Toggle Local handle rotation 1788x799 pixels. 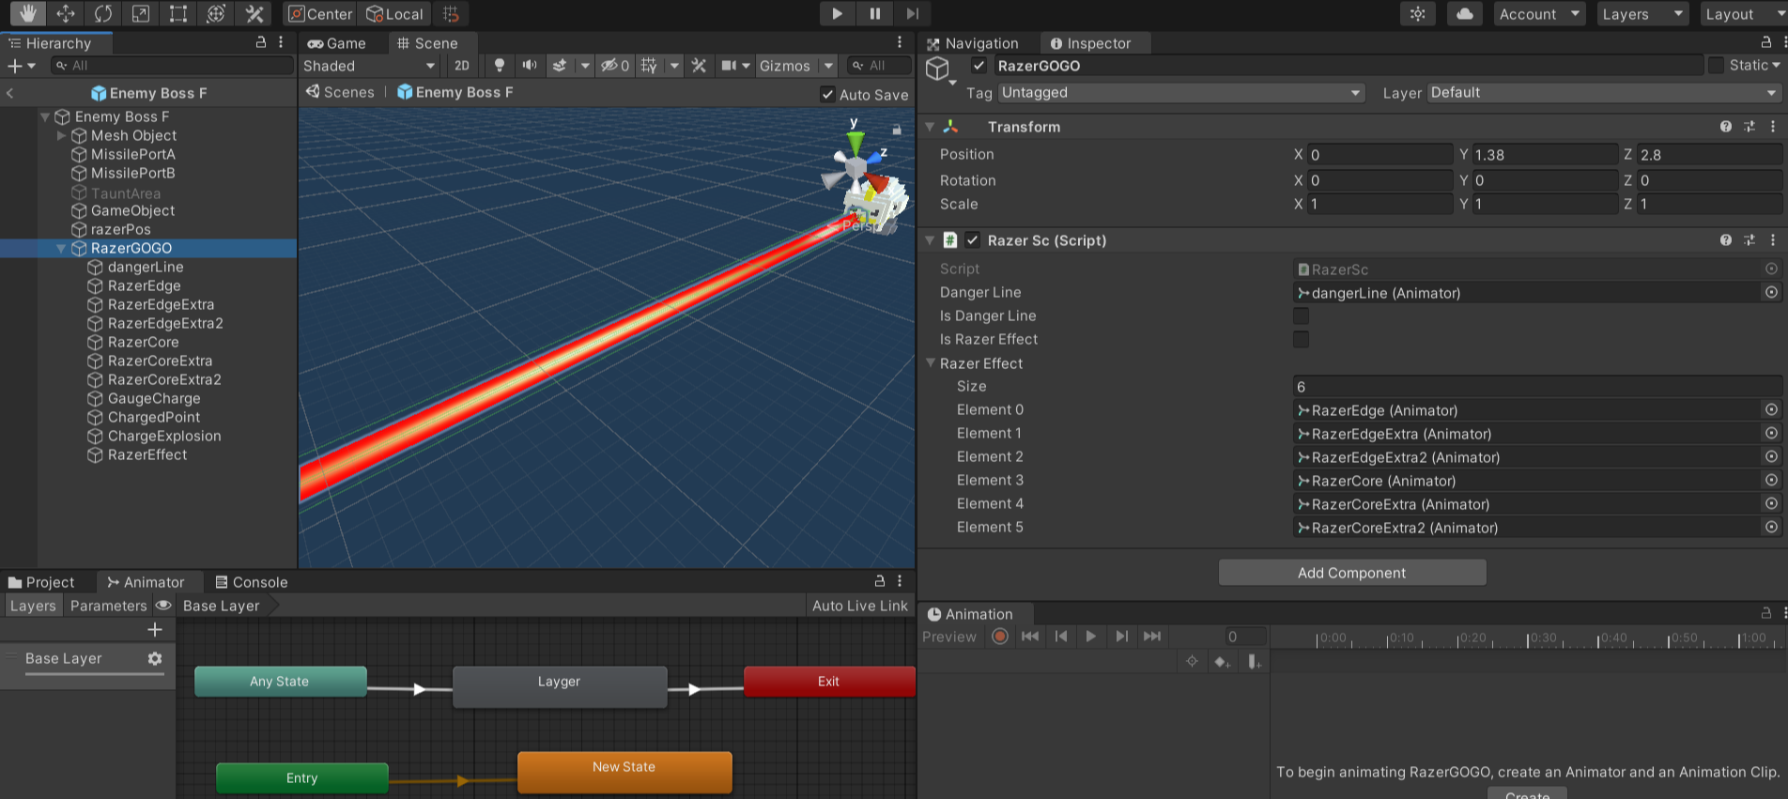pyautogui.click(x=394, y=13)
